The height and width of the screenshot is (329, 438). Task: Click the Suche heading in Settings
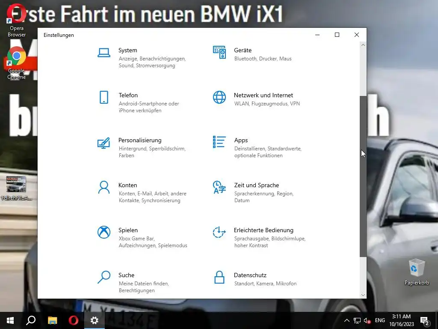[126, 275]
